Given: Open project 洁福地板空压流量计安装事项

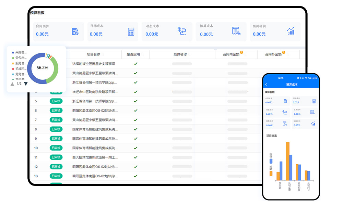Looking at the screenshot, I should [94, 64].
